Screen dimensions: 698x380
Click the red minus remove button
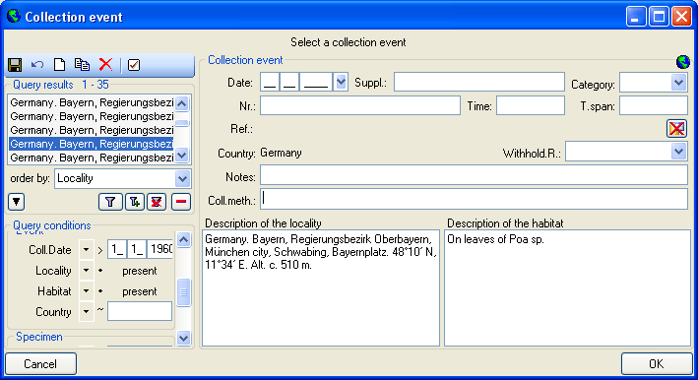click(x=181, y=202)
